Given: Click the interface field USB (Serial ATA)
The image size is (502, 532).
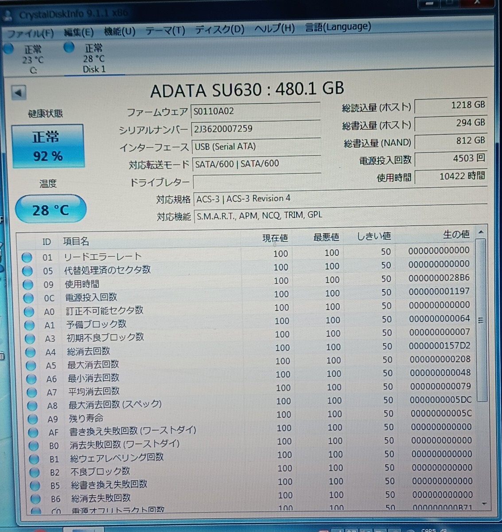Looking at the screenshot, I should (256, 146).
